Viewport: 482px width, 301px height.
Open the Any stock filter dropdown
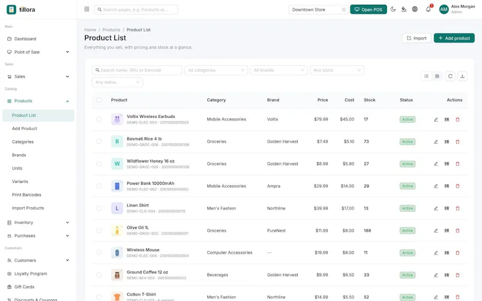[x=337, y=70]
